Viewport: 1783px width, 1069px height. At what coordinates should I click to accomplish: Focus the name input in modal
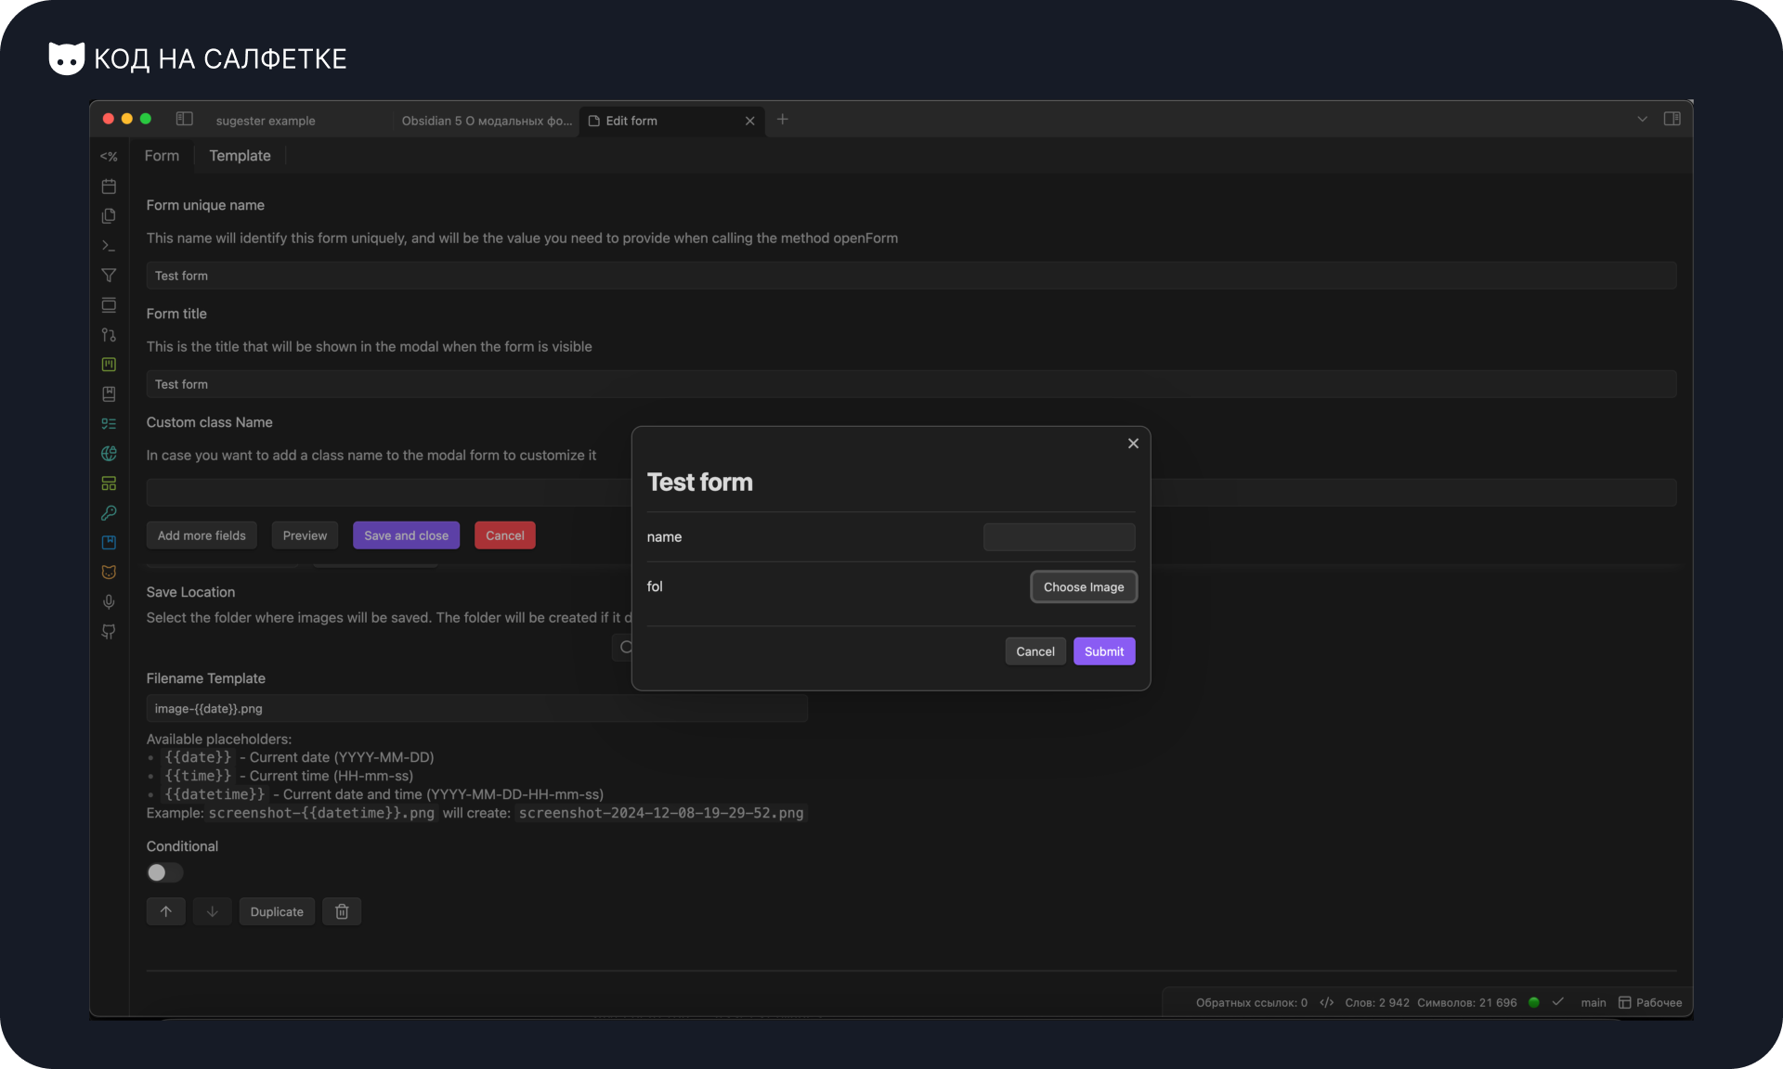coord(1059,536)
